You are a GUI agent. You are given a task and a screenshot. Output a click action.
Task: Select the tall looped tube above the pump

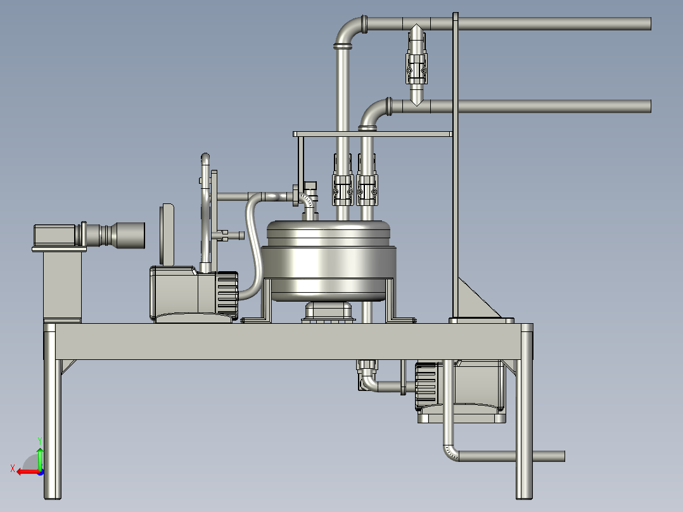click(x=205, y=212)
